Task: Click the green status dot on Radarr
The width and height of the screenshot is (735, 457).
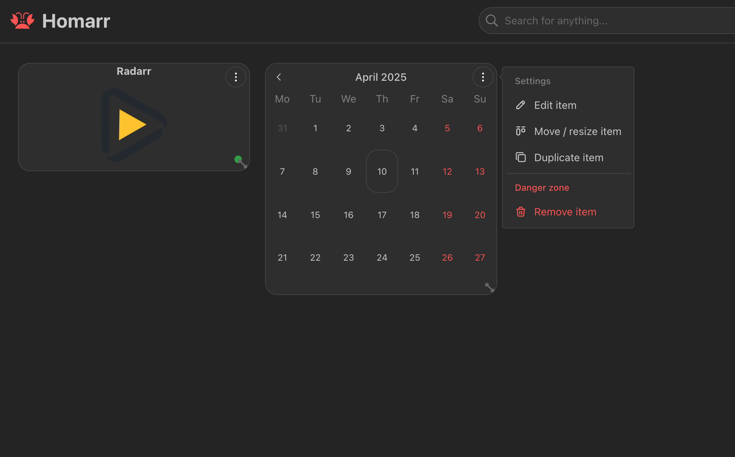Action: click(x=238, y=160)
